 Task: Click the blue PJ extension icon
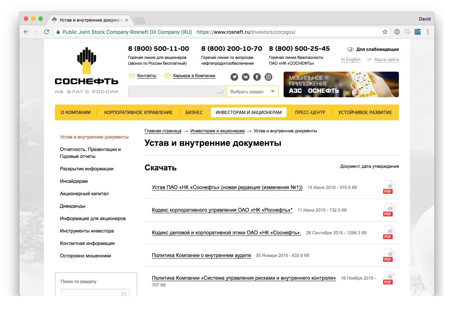(x=417, y=32)
